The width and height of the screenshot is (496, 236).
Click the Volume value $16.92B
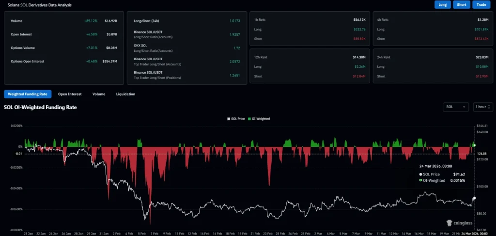click(x=111, y=21)
